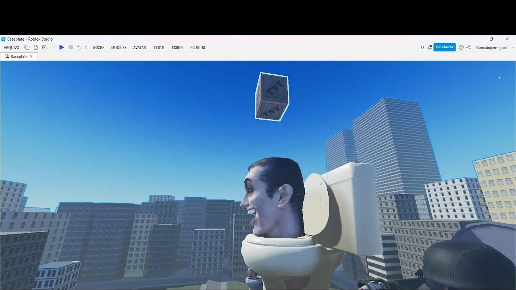
Task: Open the help question mark icon
Action: [461, 48]
